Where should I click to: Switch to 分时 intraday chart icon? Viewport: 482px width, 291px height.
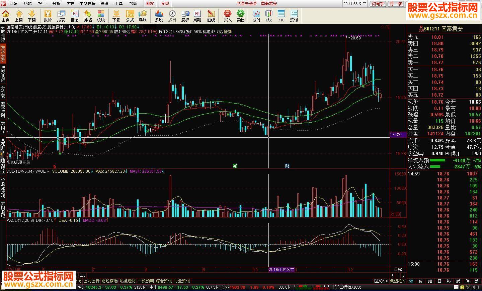click(x=256, y=16)
